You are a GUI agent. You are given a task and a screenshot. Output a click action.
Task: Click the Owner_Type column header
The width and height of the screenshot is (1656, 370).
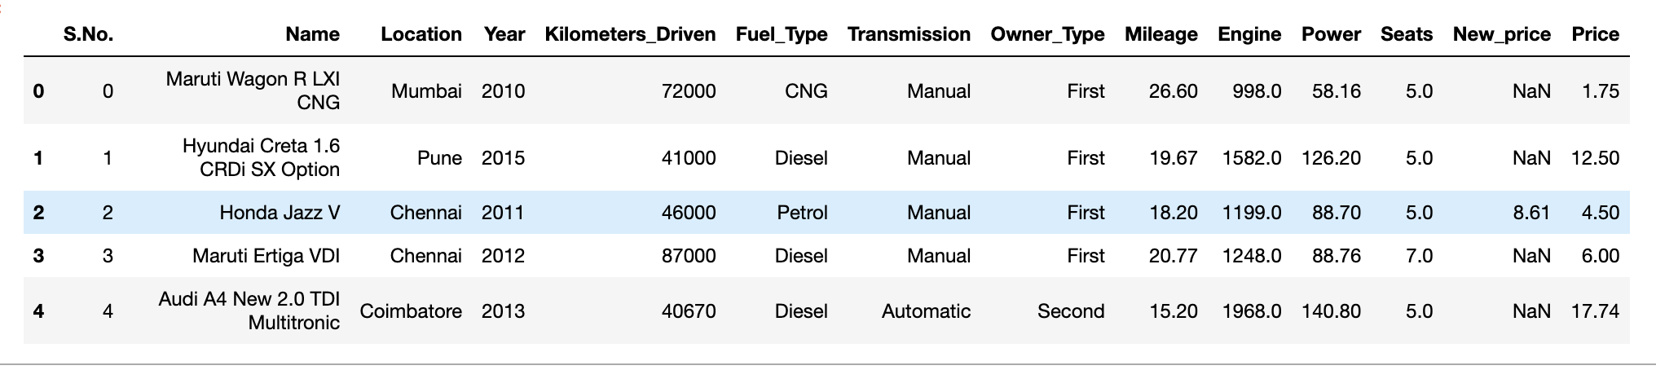tap(1047, 34)
